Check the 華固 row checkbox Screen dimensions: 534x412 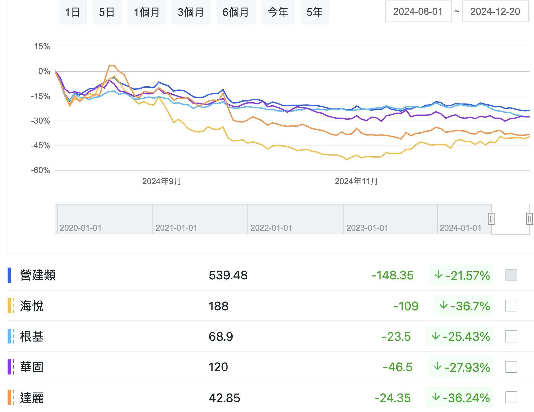[511, 367]
